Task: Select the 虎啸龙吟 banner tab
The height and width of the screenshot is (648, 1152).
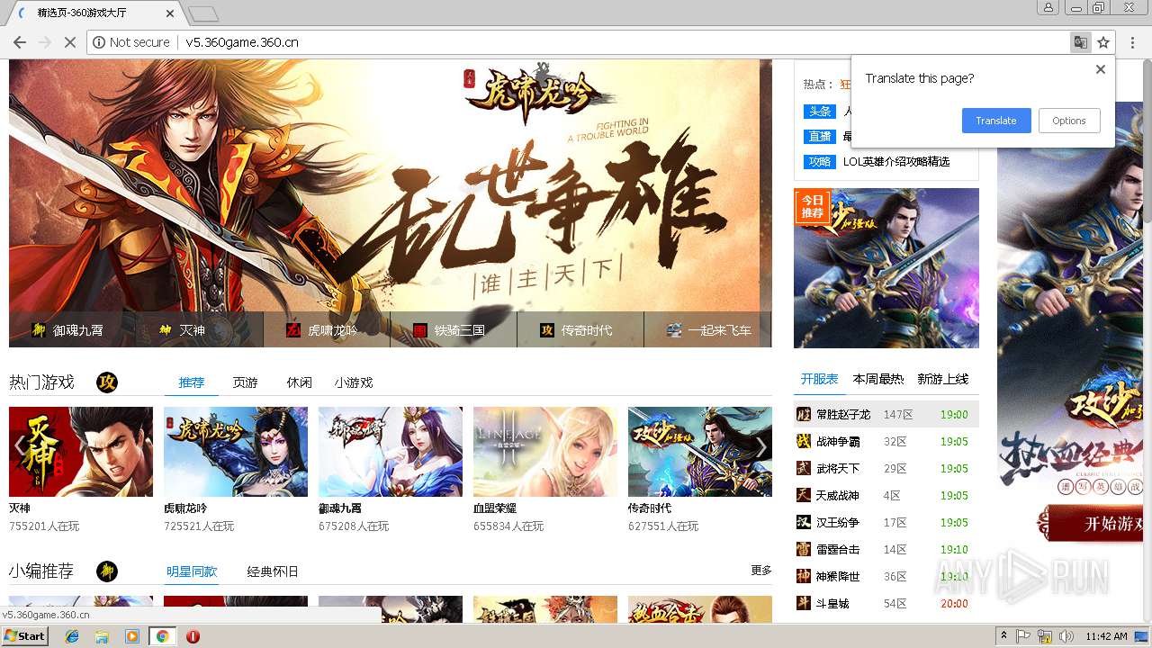Action: 326,330
